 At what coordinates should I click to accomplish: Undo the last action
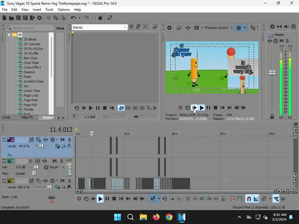click(73, 18)
